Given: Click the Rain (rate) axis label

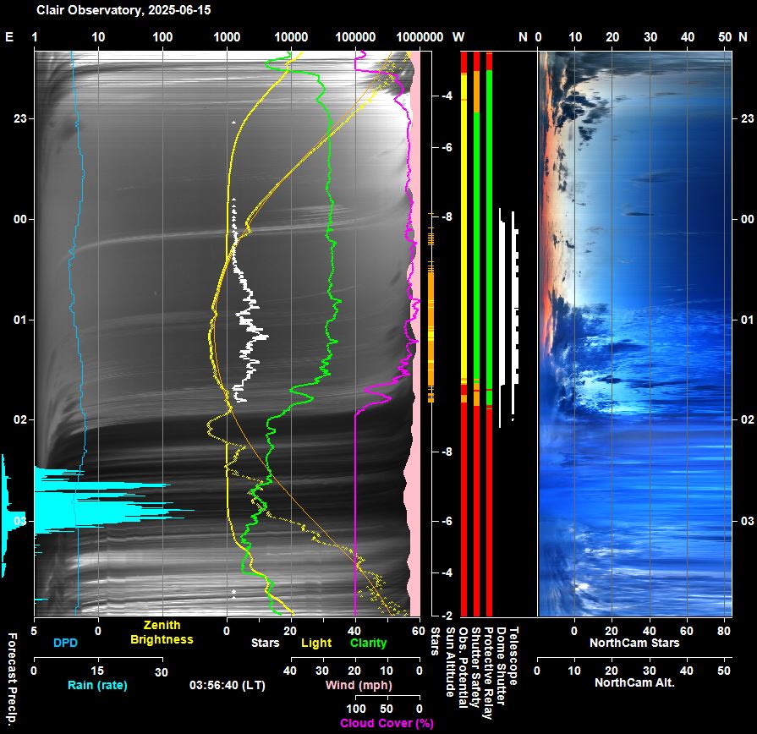Looking at the screenshot, I should (96, 684).
